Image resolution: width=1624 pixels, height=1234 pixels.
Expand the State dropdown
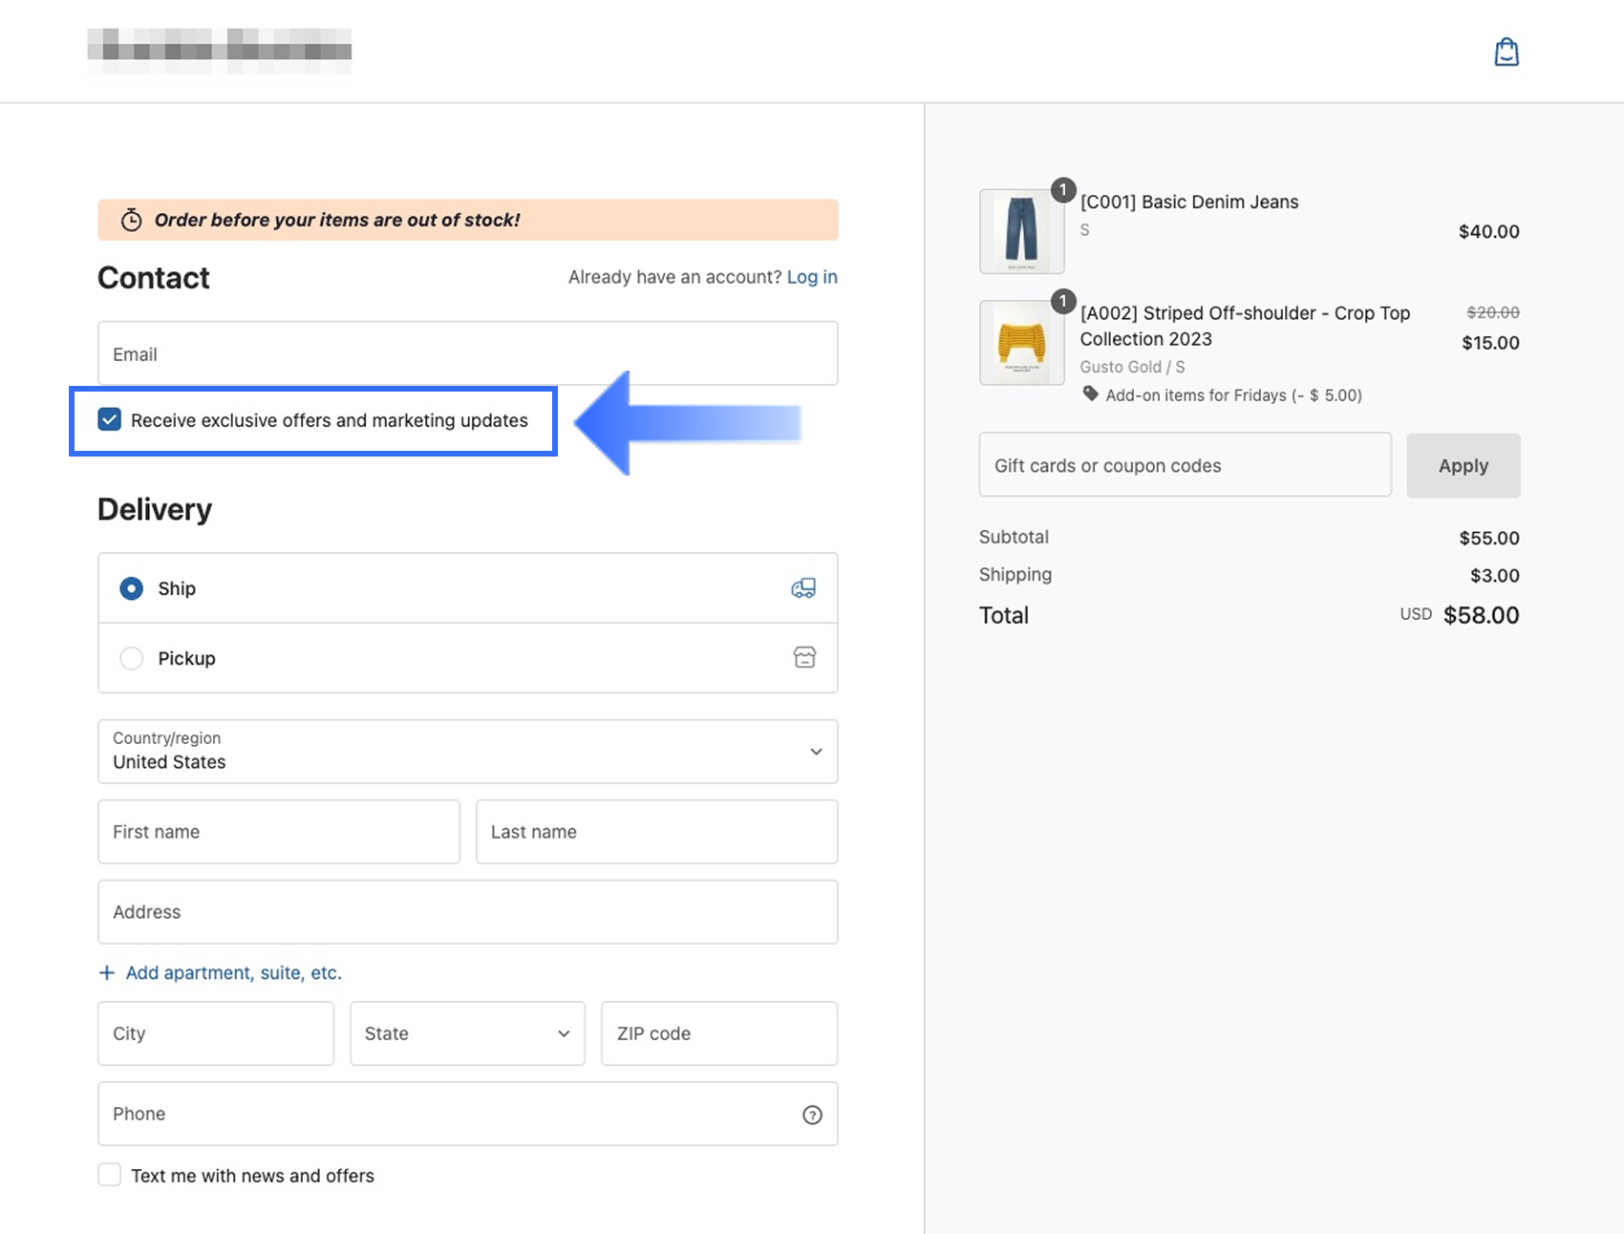tap(467, 1033)
